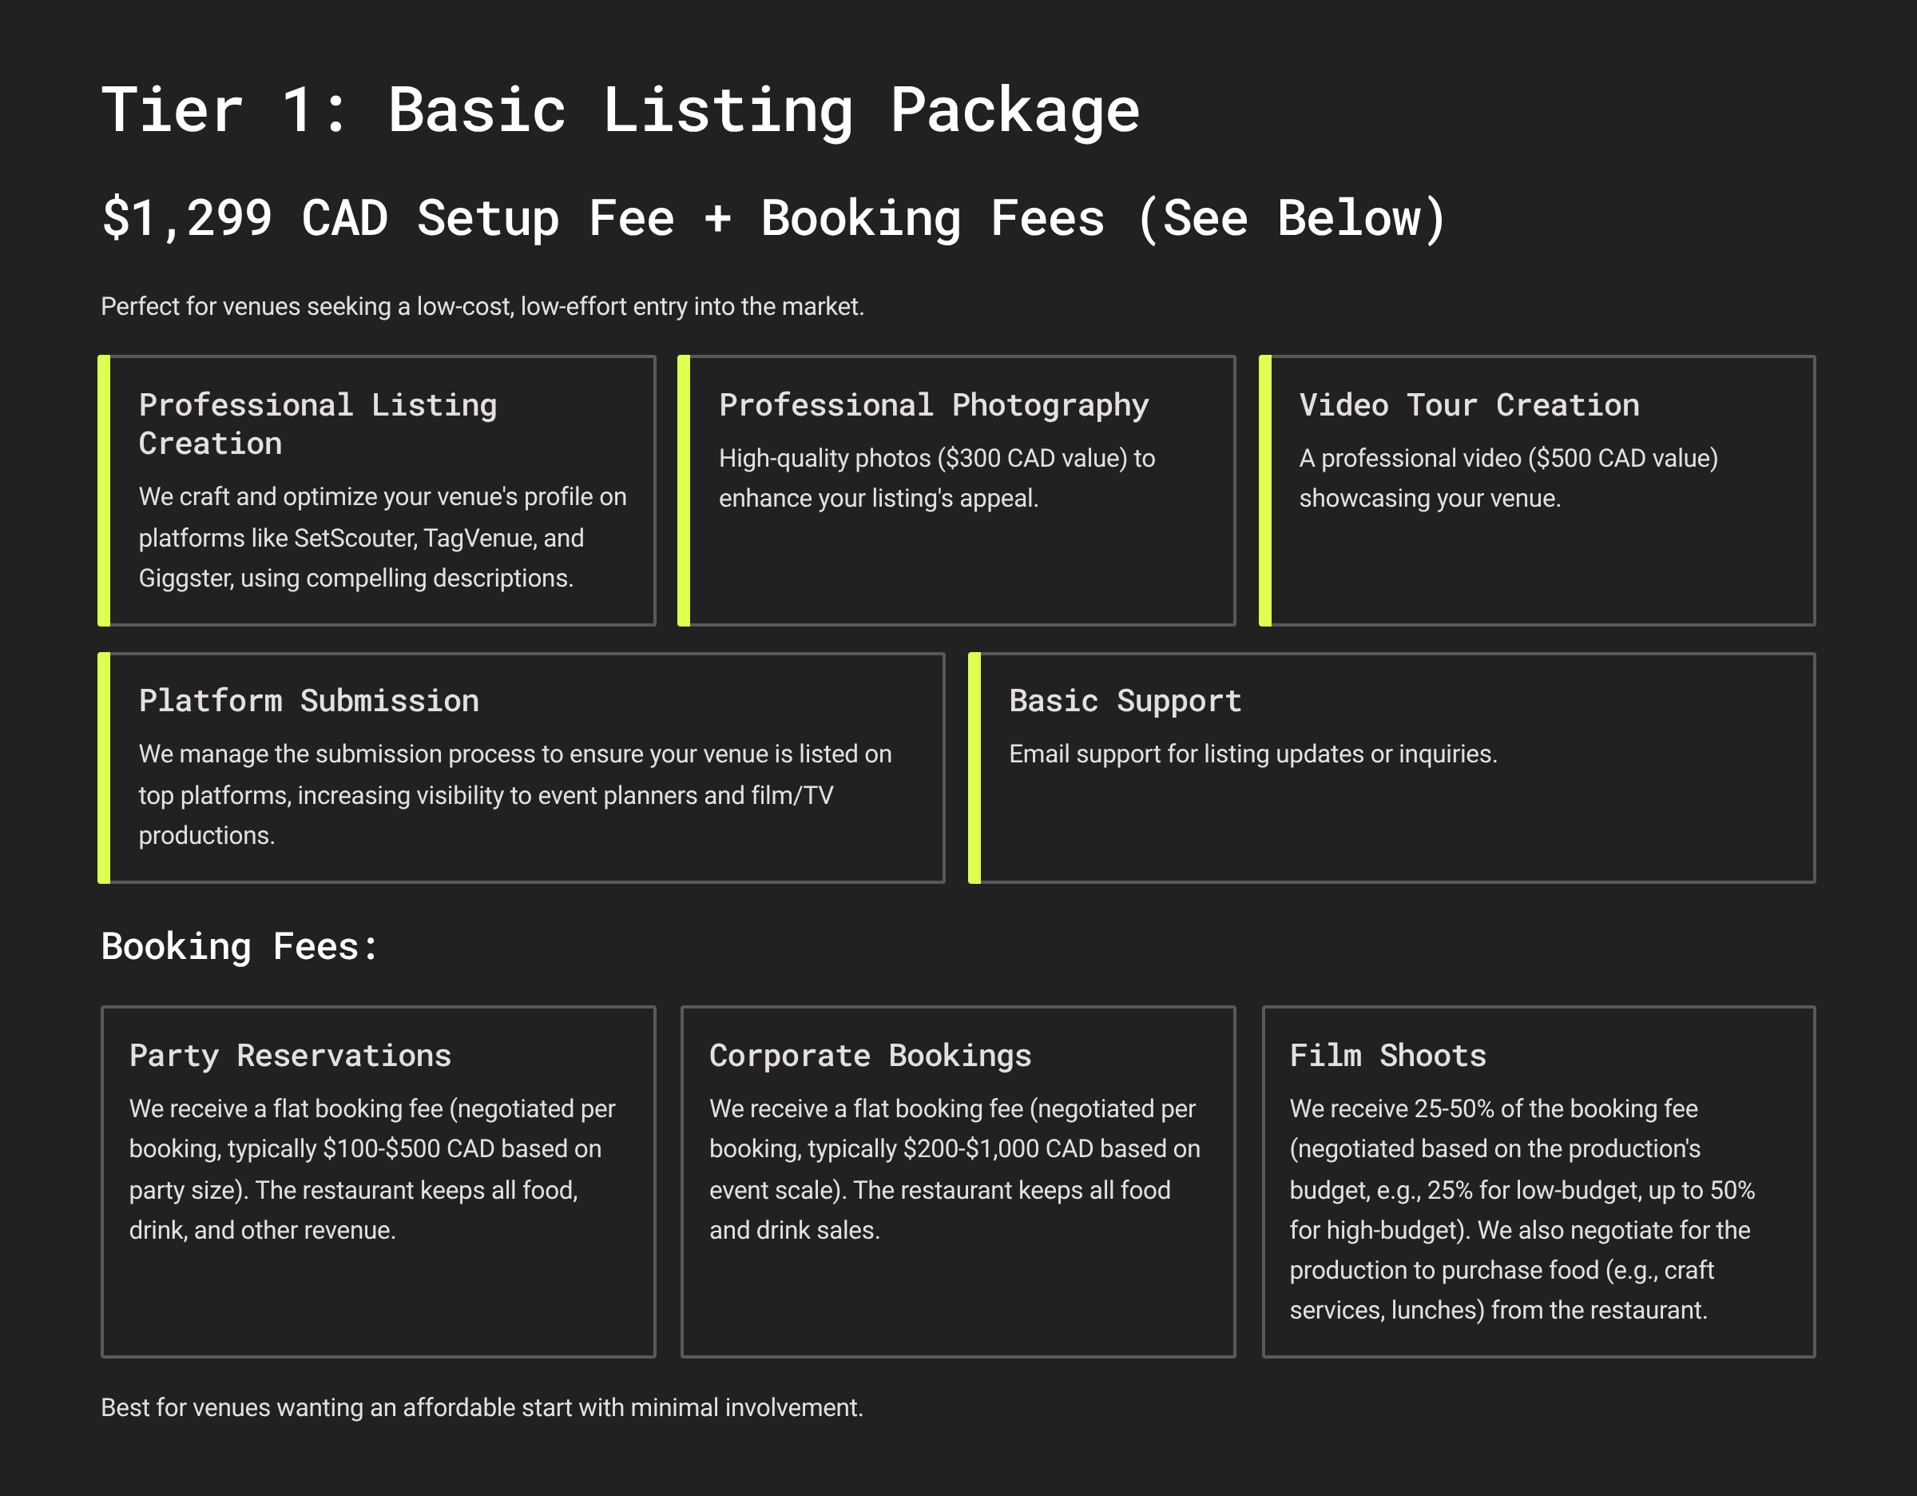
Task: Click the Platform Submission card title
Action: click(x=309, y=701)
